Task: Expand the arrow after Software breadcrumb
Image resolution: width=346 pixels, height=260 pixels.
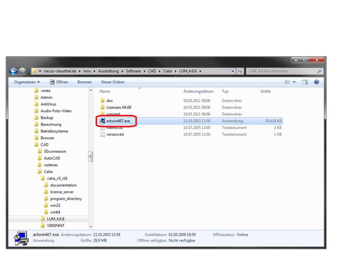Action: pyautogui.click(x=145, y=71)
